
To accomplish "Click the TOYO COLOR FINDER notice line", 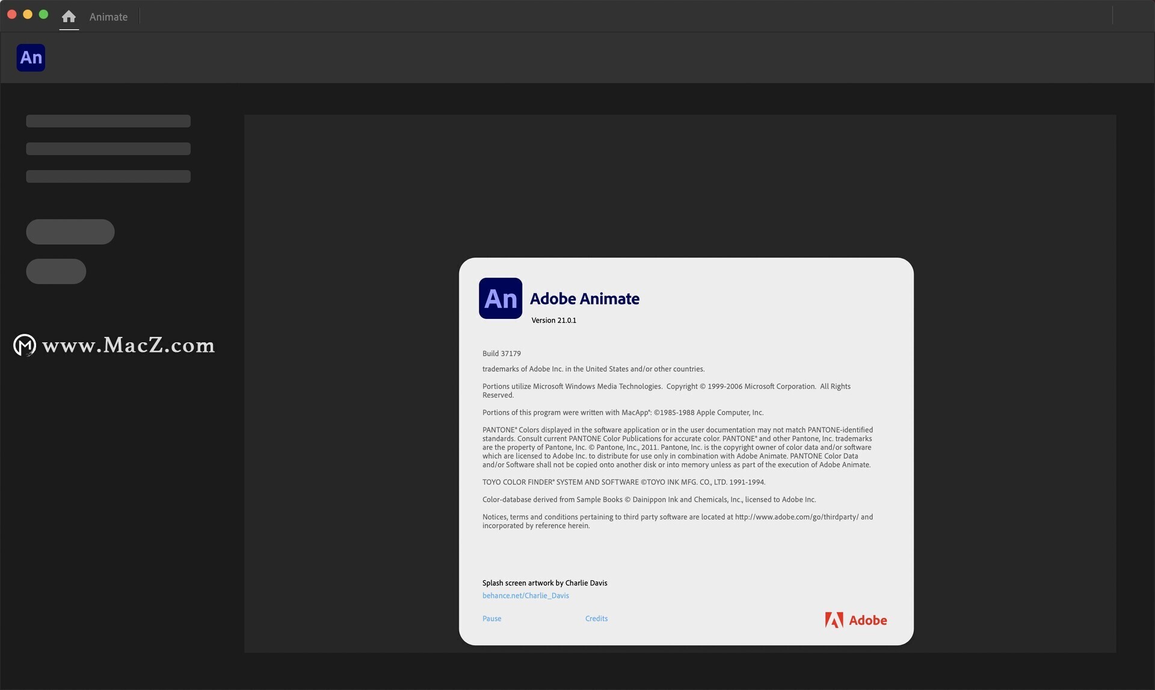I will tap(624, 482).
